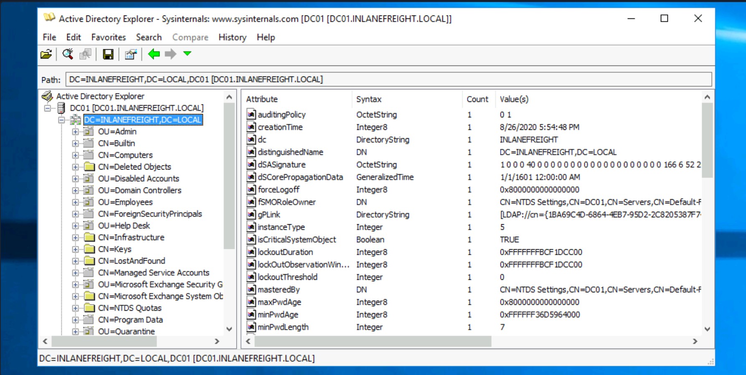Click the creationTime attribute icon

pyautogui.click(x=251, y=127)
